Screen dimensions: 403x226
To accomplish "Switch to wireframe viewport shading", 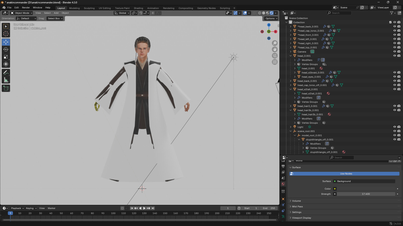I will [259, 13].
